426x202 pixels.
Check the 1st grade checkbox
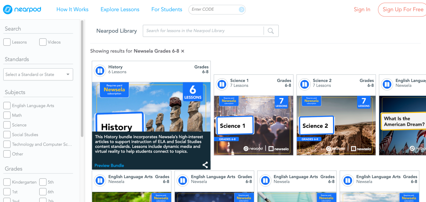7,192
